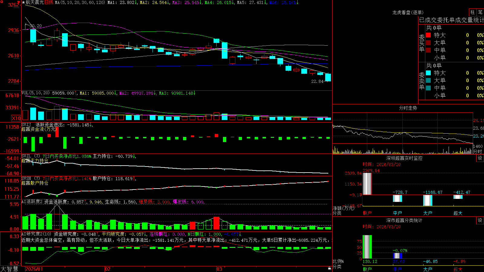Viewport: 484px width, 272px height.
Task: Click the 大智慧 logo at bottom-left
Action: click(x=9, y=269)
